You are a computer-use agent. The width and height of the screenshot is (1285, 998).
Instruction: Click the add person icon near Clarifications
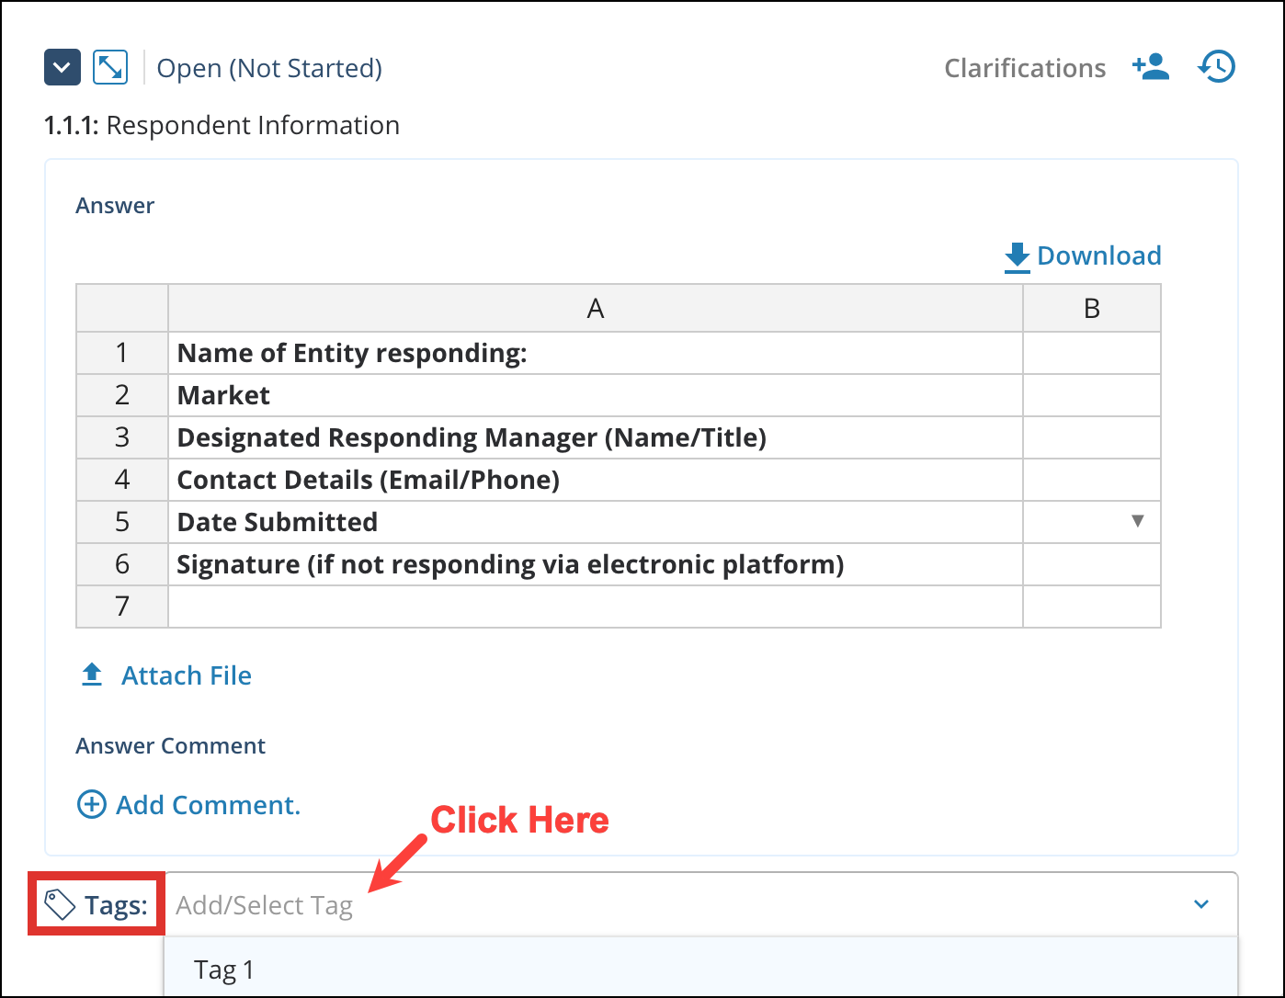[x=1151, y=67]
